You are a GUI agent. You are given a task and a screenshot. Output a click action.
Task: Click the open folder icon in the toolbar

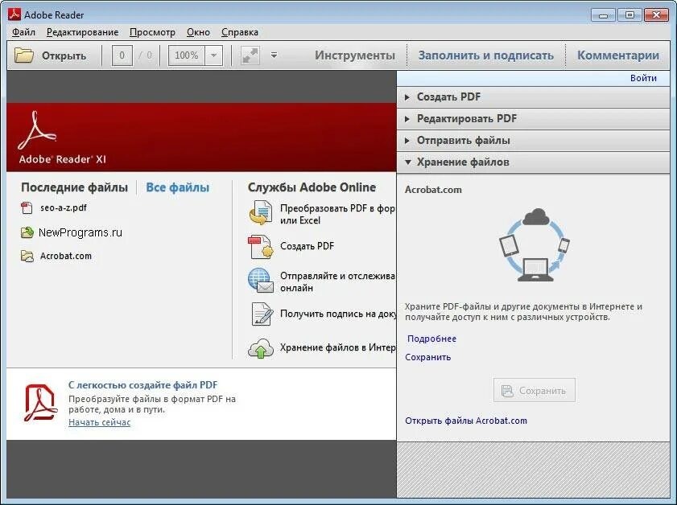click(x=23, y=55)
